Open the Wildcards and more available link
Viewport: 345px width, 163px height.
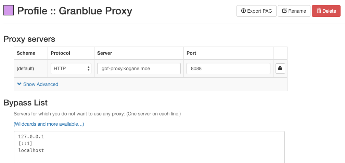point(49,124)
